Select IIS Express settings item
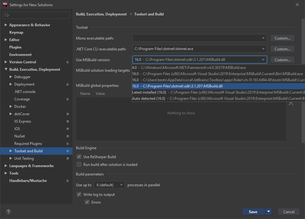The height and width of the screenshot is (219, 305). (23, 121)
